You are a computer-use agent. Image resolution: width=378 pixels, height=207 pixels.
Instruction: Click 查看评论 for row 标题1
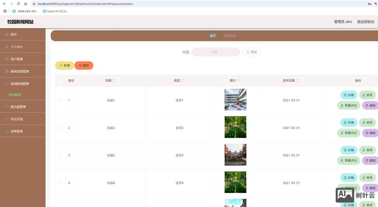pyautogui.click(x=349, y=105)
